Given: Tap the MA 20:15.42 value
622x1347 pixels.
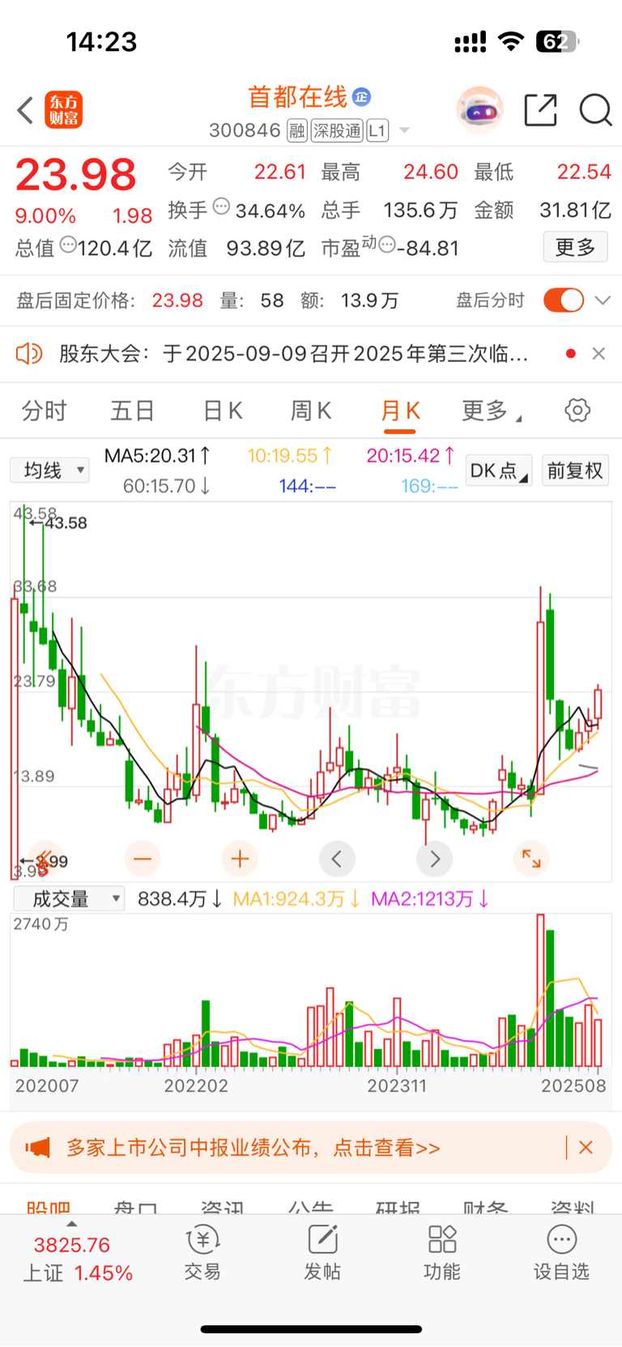Looking at the screenshot, I should point(411,456).
